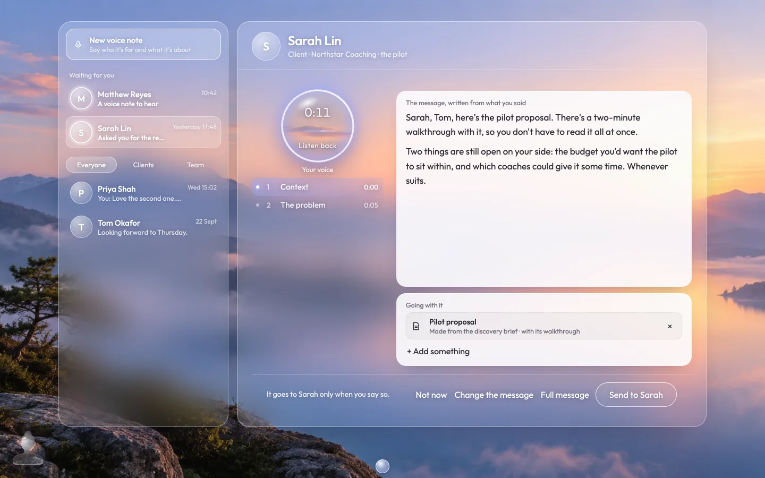This screenshot has height=478, width=765.
Task: Click Change the message
Action: [x=494, y=395]
